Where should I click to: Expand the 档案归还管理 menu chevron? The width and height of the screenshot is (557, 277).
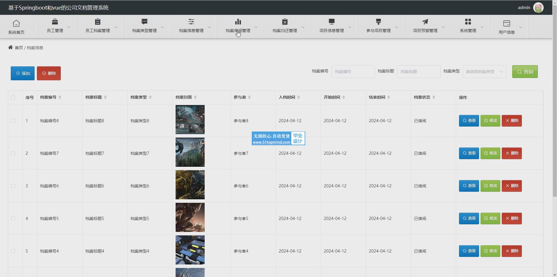point(303,27)
